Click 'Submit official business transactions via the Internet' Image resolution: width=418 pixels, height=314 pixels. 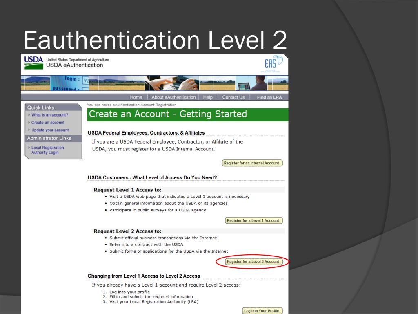coord(163,238)
